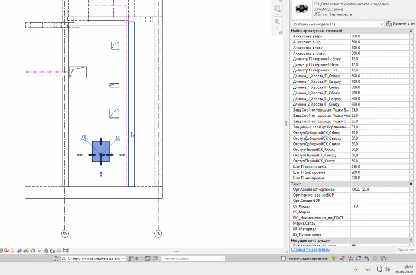The image size is (416, 275).
Task: Toggle sun path off icon in view bar
Action: click(6, 251)
